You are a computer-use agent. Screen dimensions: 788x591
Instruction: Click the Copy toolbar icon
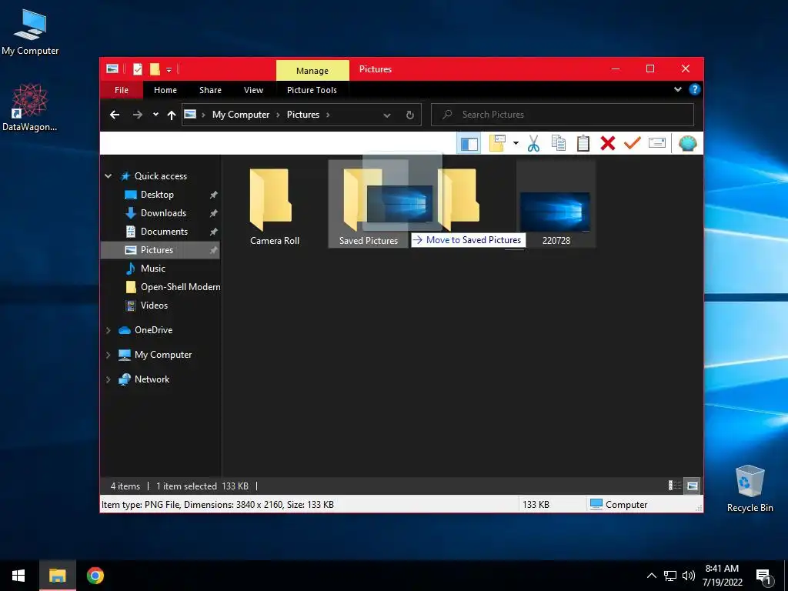(x=559, y=144)
